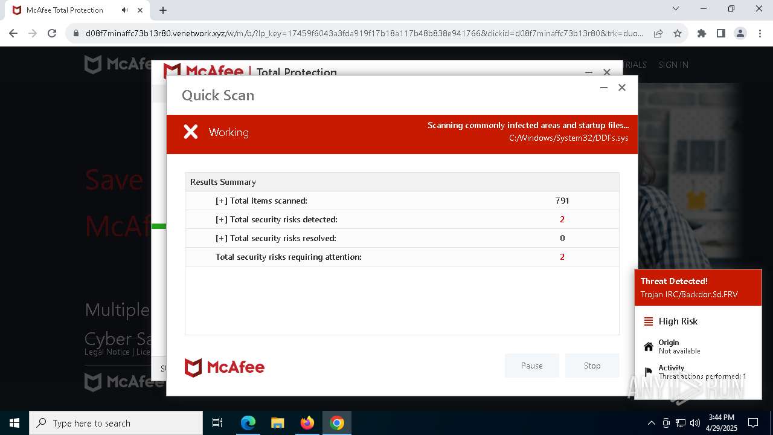Click the Activity flag icon in popup
Image resolution: width=773 pixels, height=435 pixels.
point(649,372)
